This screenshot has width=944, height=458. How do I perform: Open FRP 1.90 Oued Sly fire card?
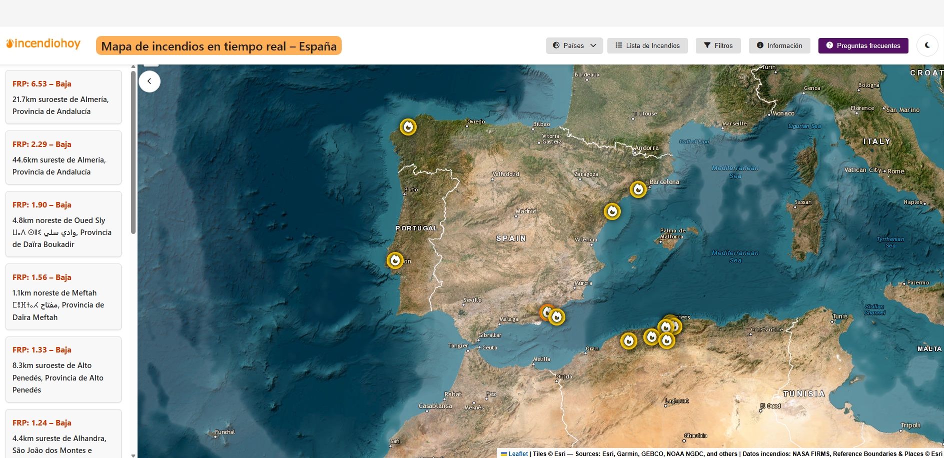click(64, 224)
